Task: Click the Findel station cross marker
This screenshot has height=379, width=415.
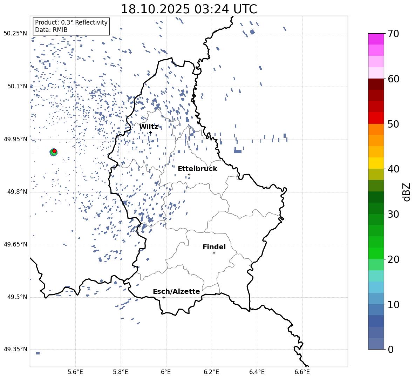Action: pos(214,253)
